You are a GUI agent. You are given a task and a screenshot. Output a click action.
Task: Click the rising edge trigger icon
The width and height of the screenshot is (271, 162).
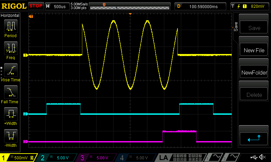(239, 6)
